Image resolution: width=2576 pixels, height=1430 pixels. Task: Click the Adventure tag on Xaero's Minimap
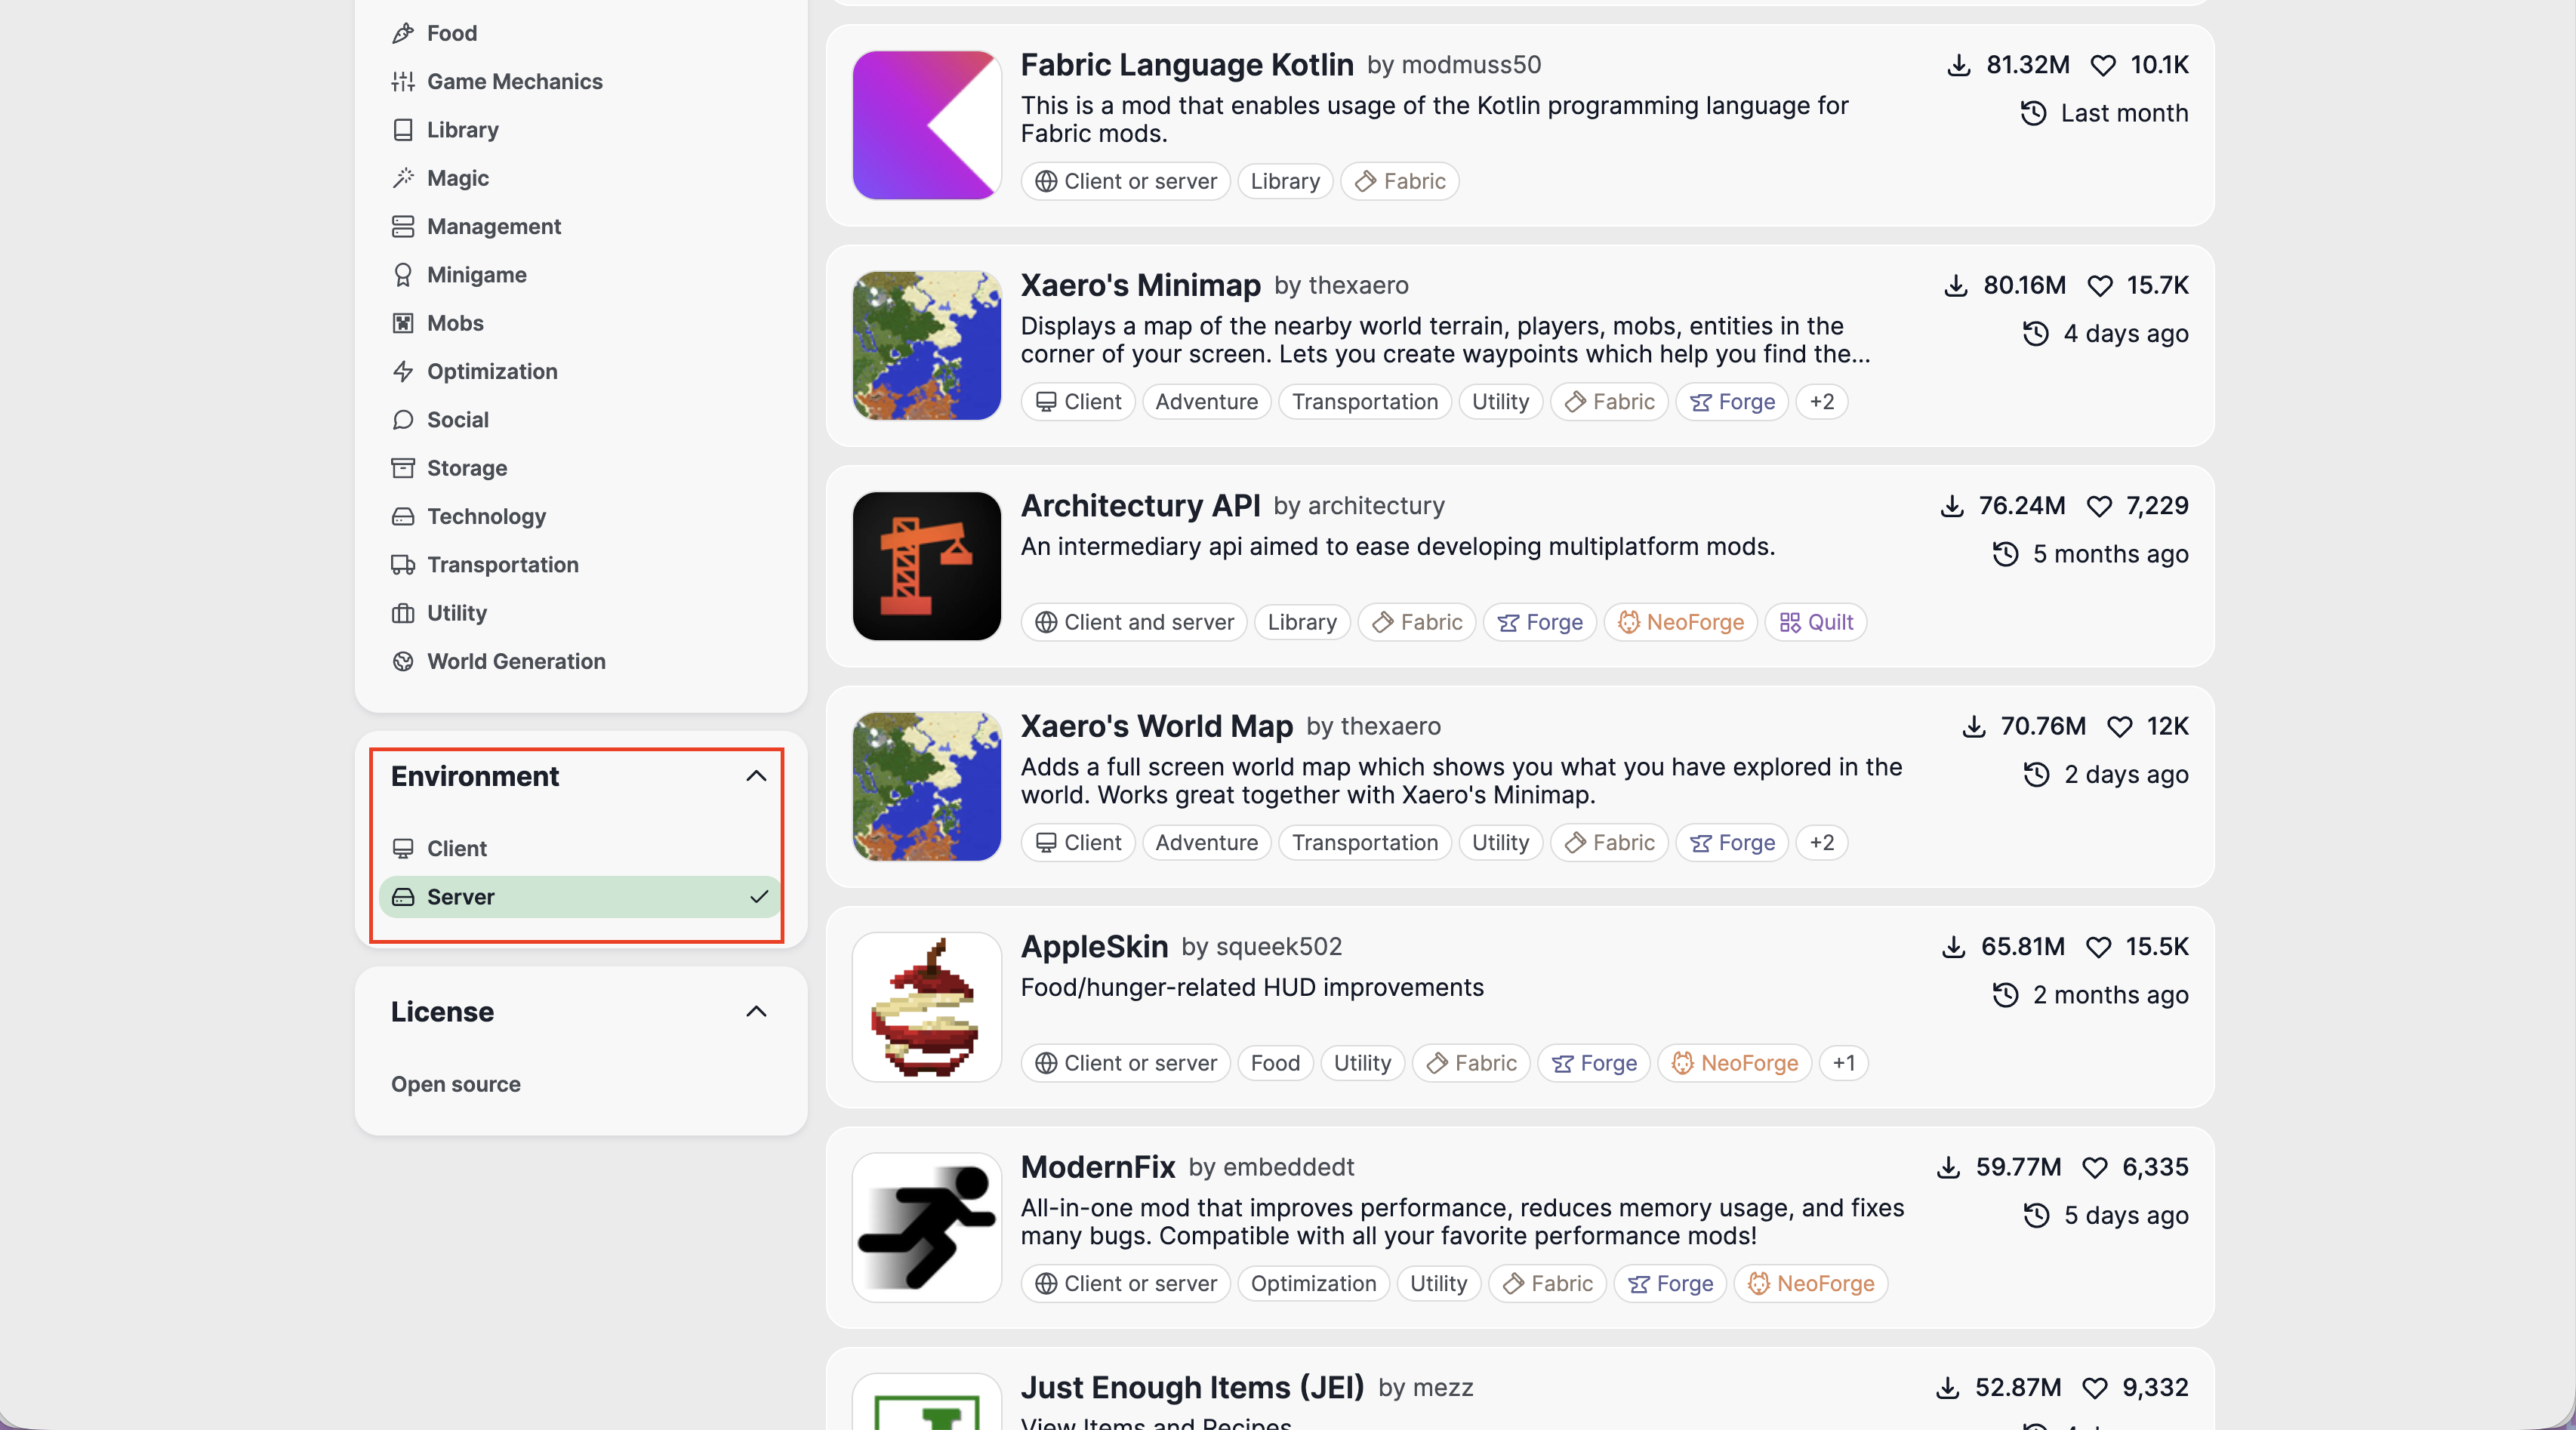pos(1207,402)
